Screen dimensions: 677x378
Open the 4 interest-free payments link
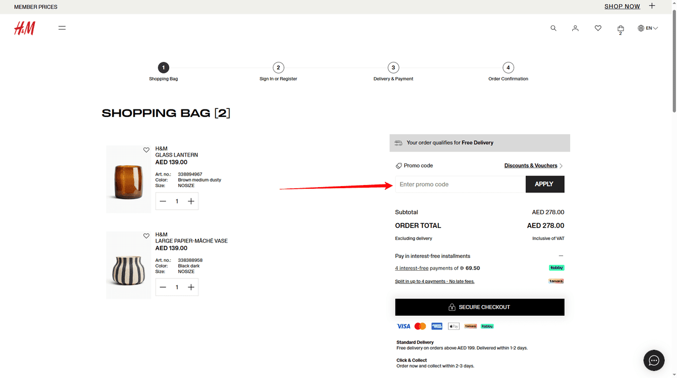coord(411,268)
